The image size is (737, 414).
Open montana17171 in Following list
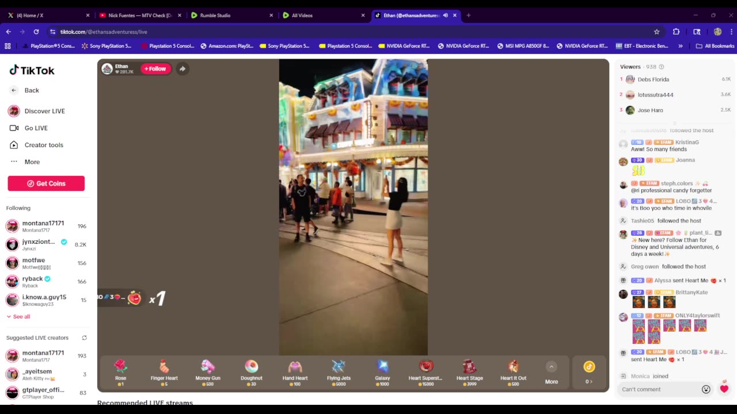(x=46, y=226)
